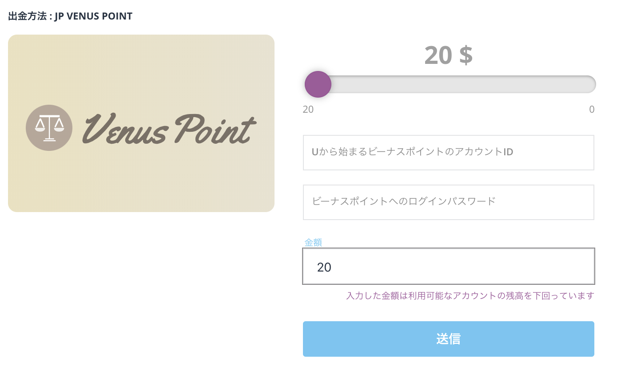The width and height of the screenshot is (621, 386).
Task: Click the large number 20 in amount heading
Action: 438,55
